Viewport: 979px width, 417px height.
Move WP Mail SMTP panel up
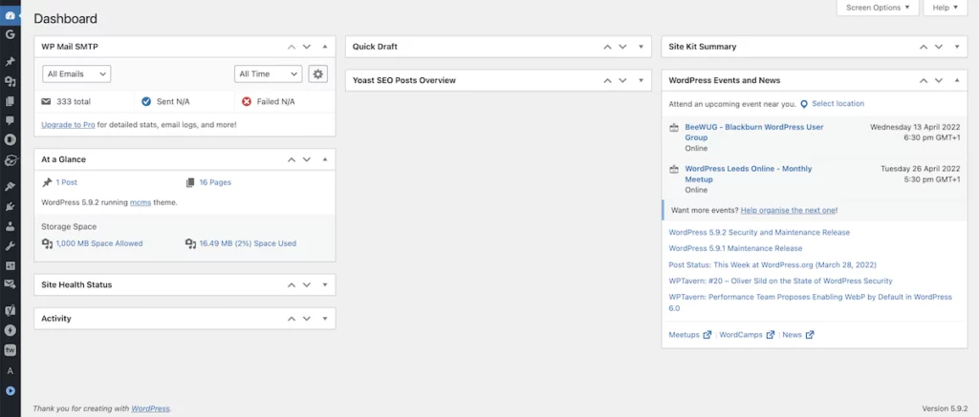pyautogui.click(x=291, y=47)
